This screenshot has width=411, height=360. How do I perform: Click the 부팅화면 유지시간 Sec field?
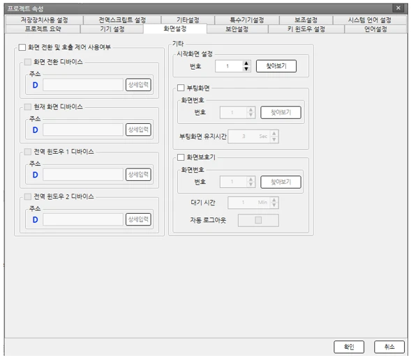click(x=249, y=136)
